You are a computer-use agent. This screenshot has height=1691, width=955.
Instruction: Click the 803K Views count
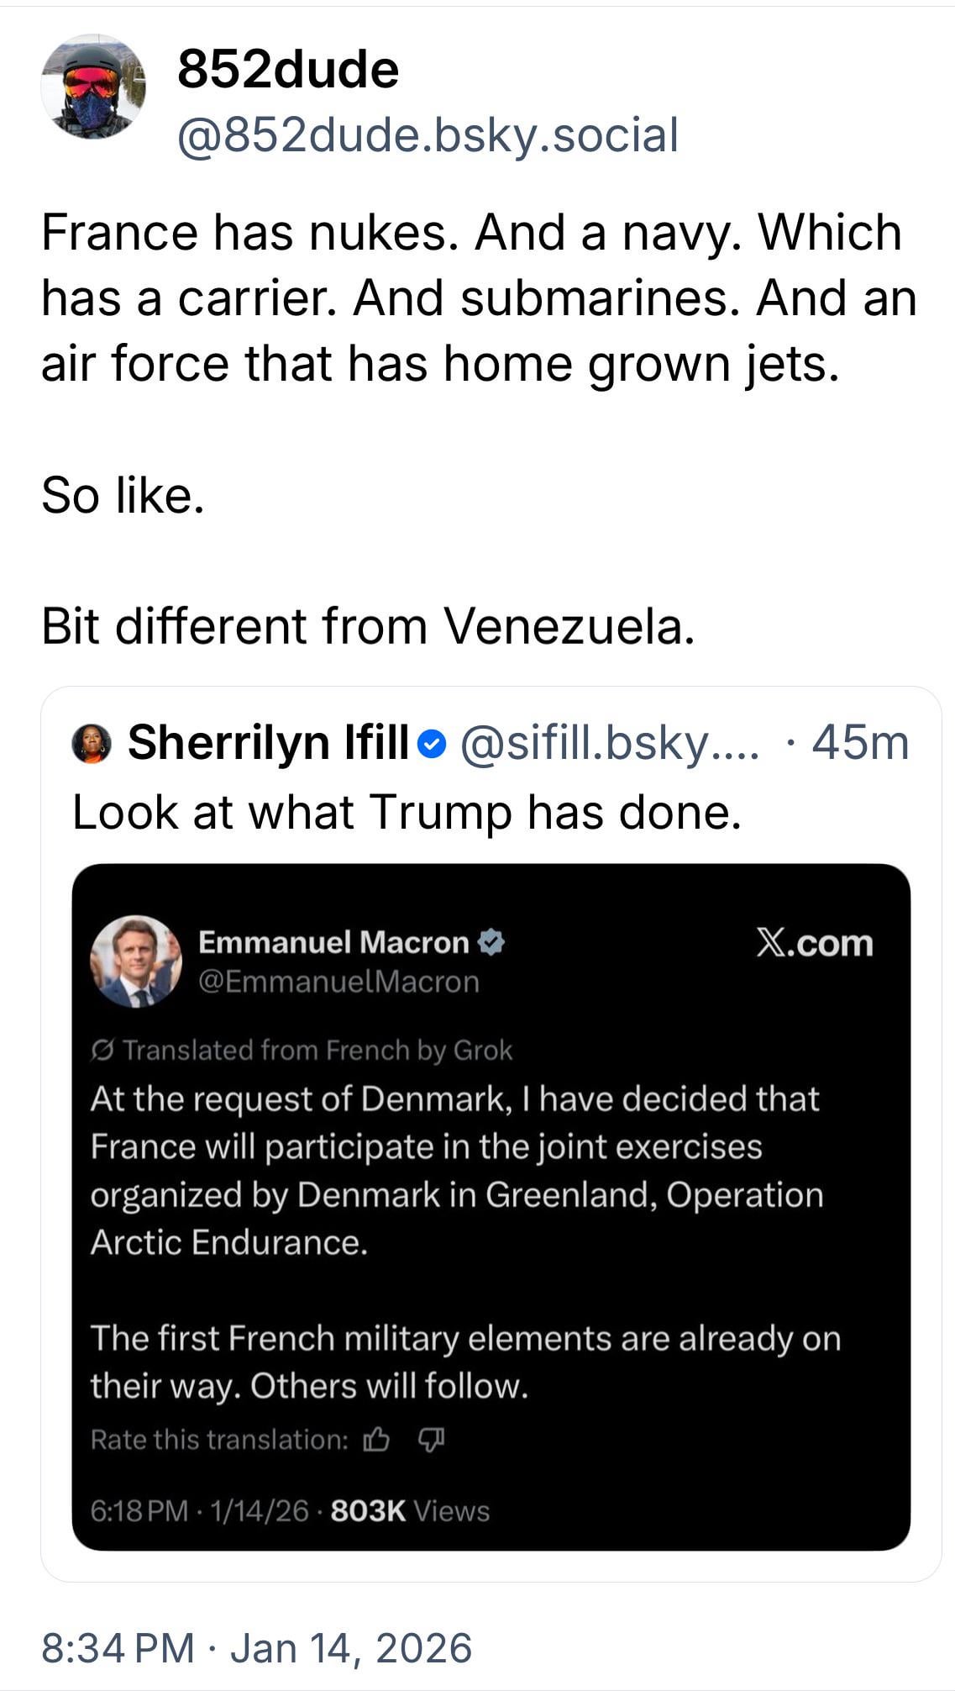410,1511
